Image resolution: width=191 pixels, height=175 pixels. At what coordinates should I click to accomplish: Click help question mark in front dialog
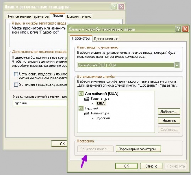coord(178,29)
